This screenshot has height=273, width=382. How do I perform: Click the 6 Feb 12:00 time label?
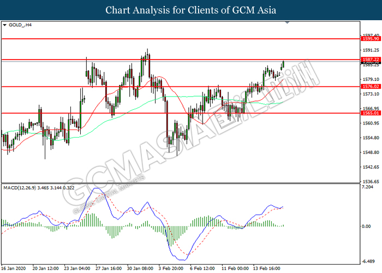202,269
